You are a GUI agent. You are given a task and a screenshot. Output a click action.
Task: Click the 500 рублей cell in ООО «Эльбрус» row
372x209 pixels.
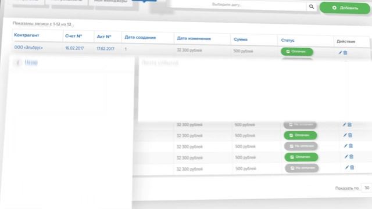point(243,51)
